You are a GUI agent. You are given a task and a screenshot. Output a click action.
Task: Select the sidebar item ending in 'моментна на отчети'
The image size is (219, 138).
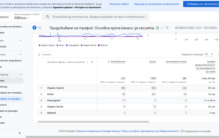pos(12,27)
